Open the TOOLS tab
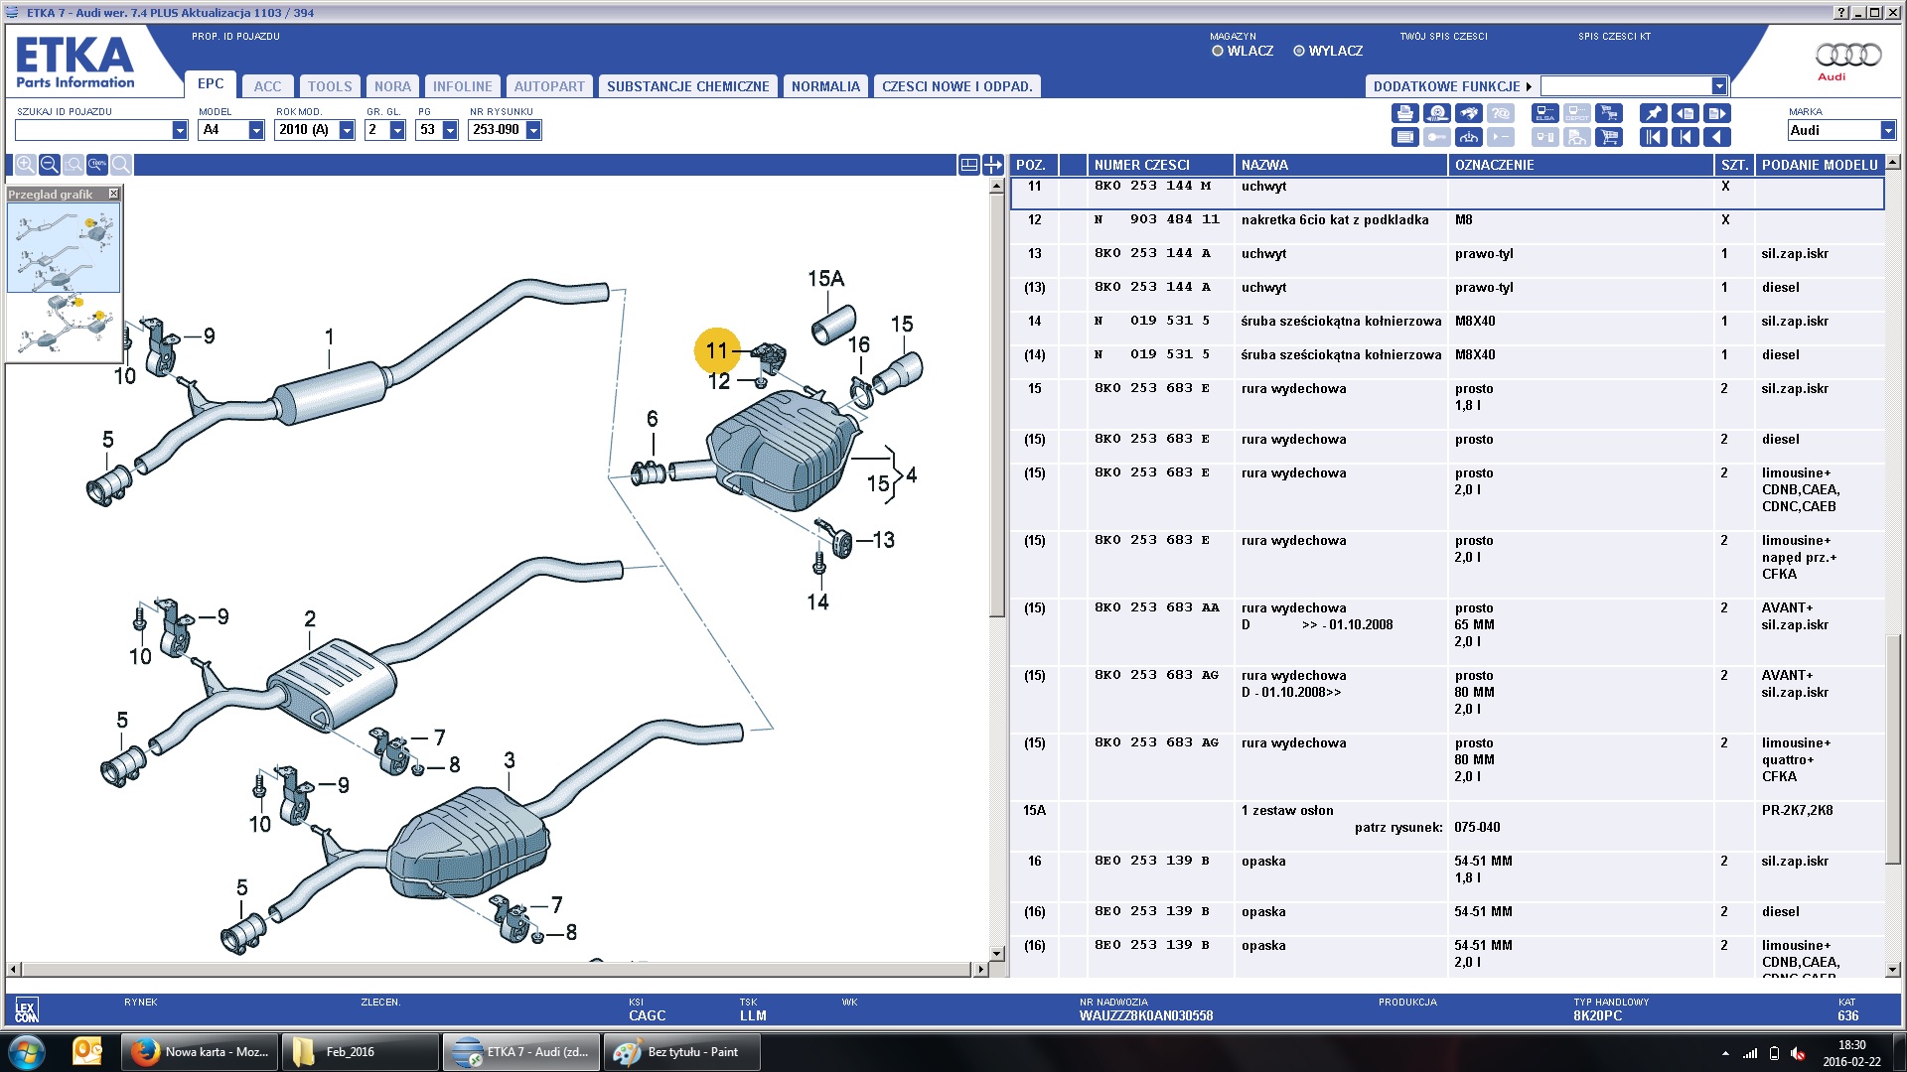 330,86
